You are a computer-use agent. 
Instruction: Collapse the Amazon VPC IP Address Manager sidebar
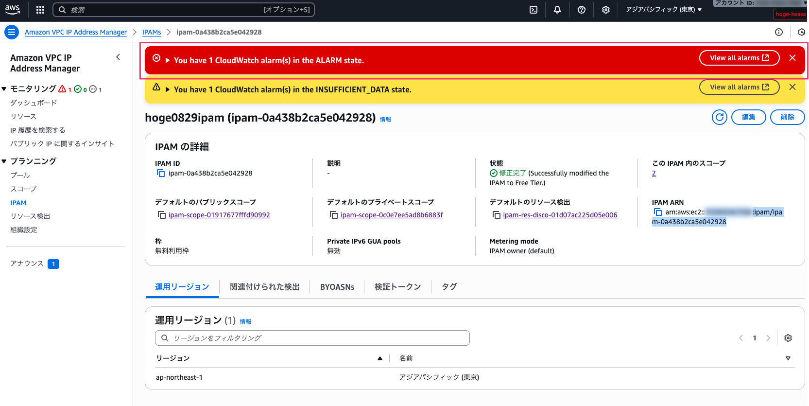(118, 57)
